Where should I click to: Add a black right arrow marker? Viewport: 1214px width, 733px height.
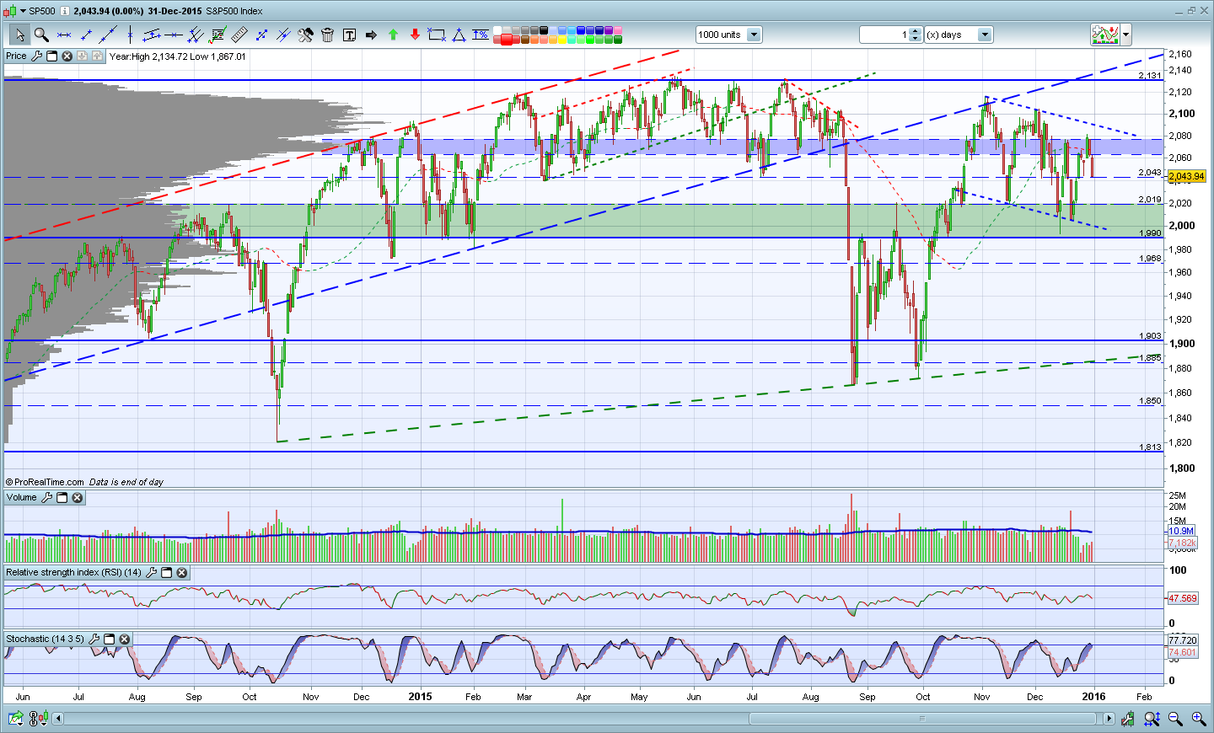click(371, 35)
